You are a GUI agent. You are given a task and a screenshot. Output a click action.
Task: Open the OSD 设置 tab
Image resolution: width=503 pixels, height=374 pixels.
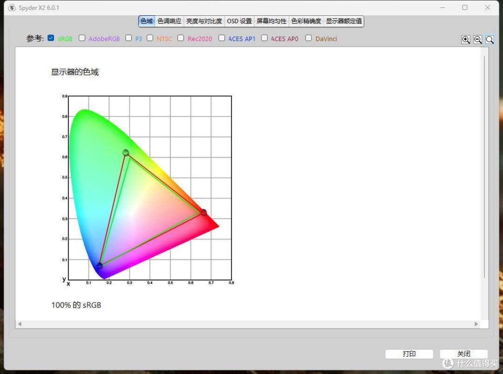[x=239, y=21]
